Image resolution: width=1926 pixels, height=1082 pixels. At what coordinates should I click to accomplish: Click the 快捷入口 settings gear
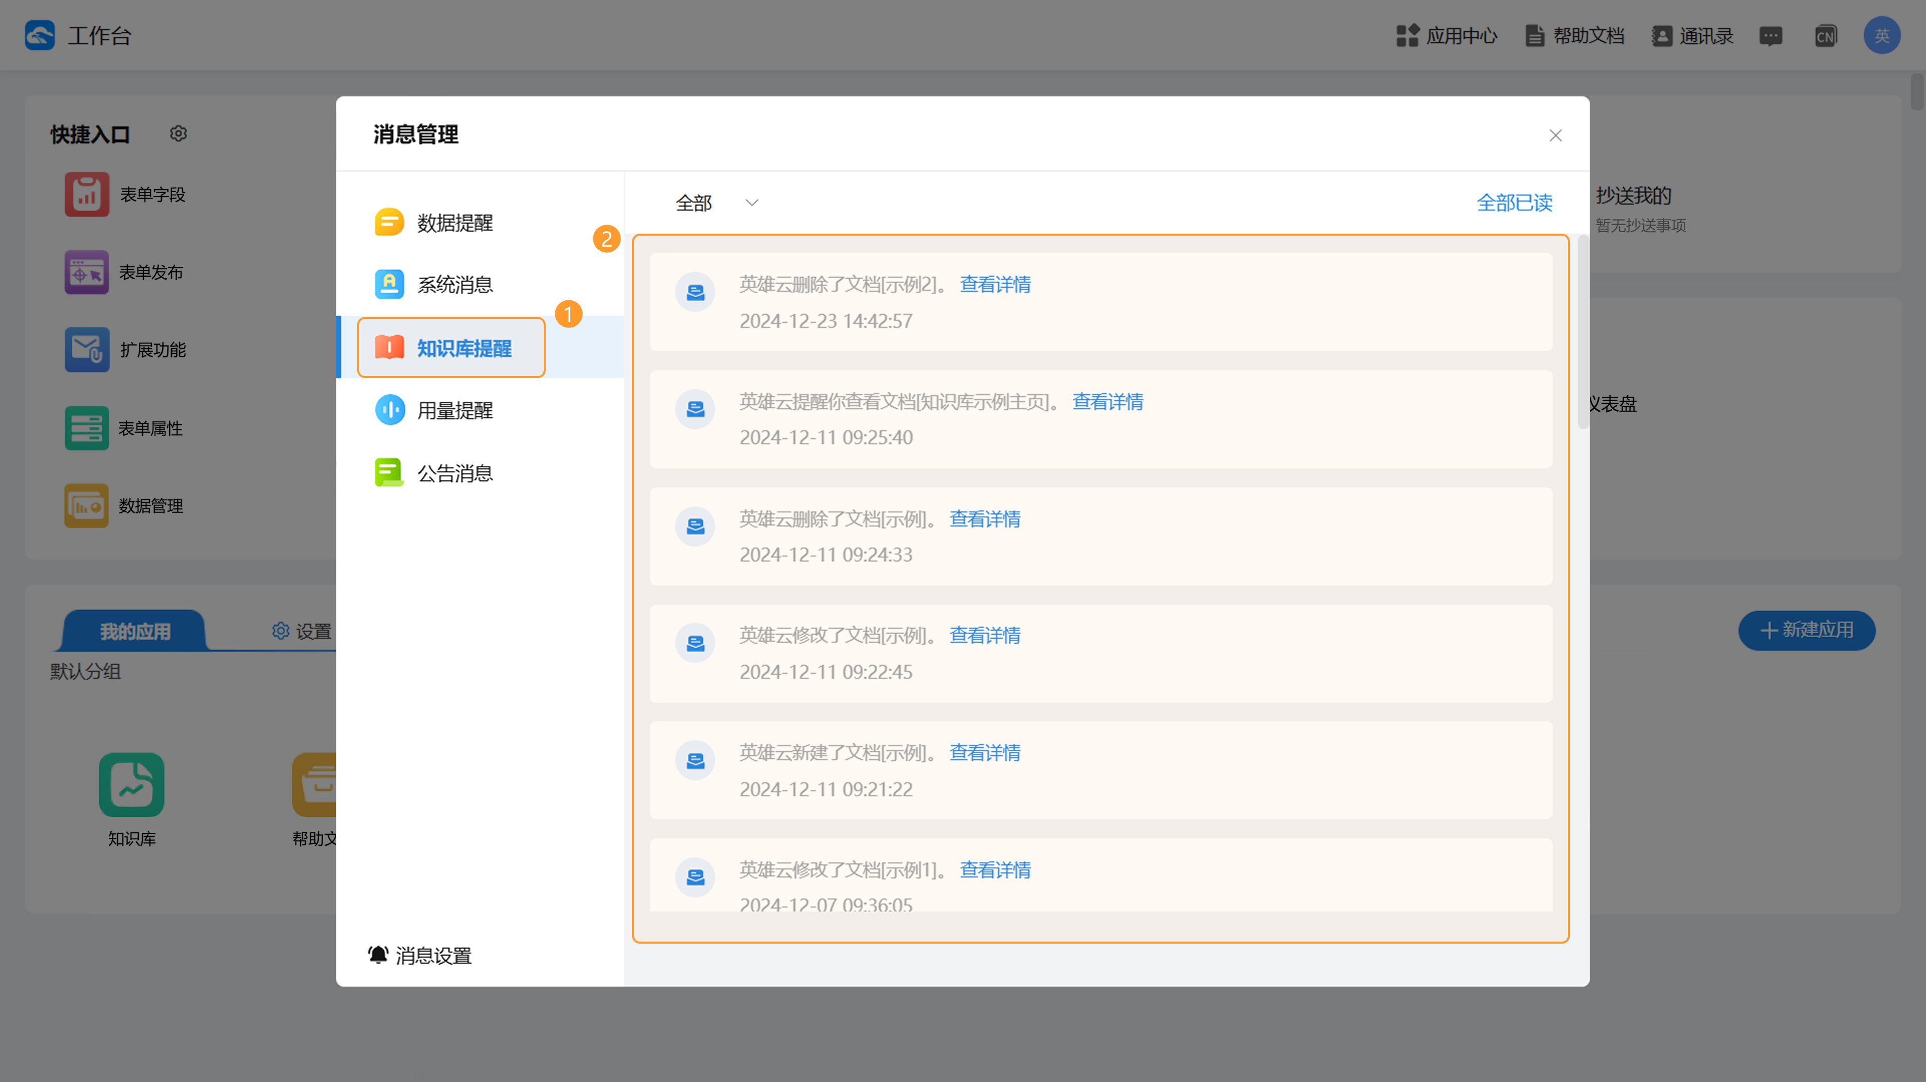[x=178, y=134]
